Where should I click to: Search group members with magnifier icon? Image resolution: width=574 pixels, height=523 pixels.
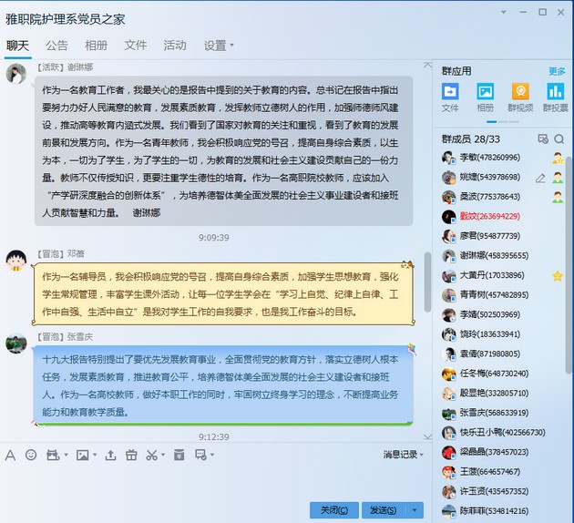point(559,139)
